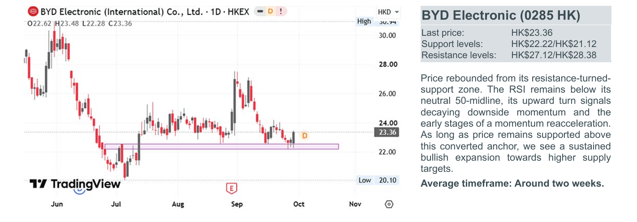
Task: Click the 1D interval label in chart title
Action: pyautogui.click(x=216, y=12)
